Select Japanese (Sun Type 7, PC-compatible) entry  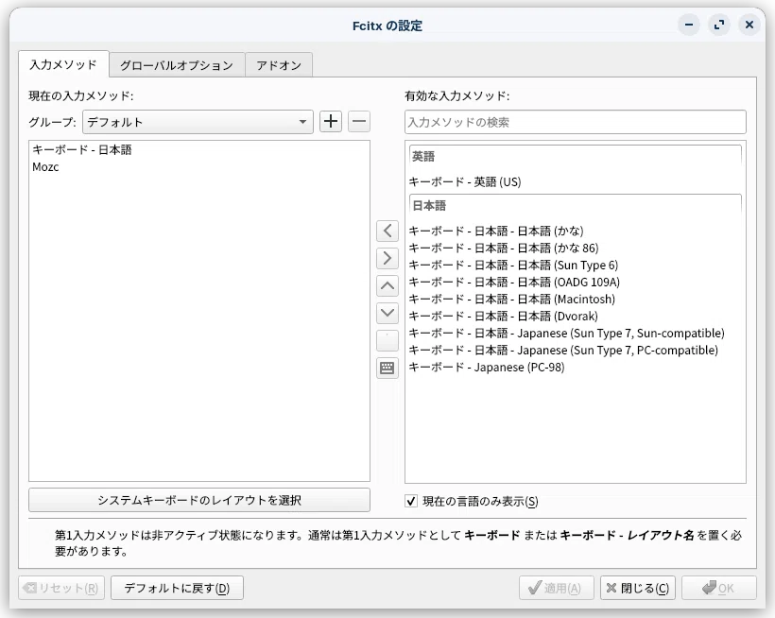[x=576, y=351]
